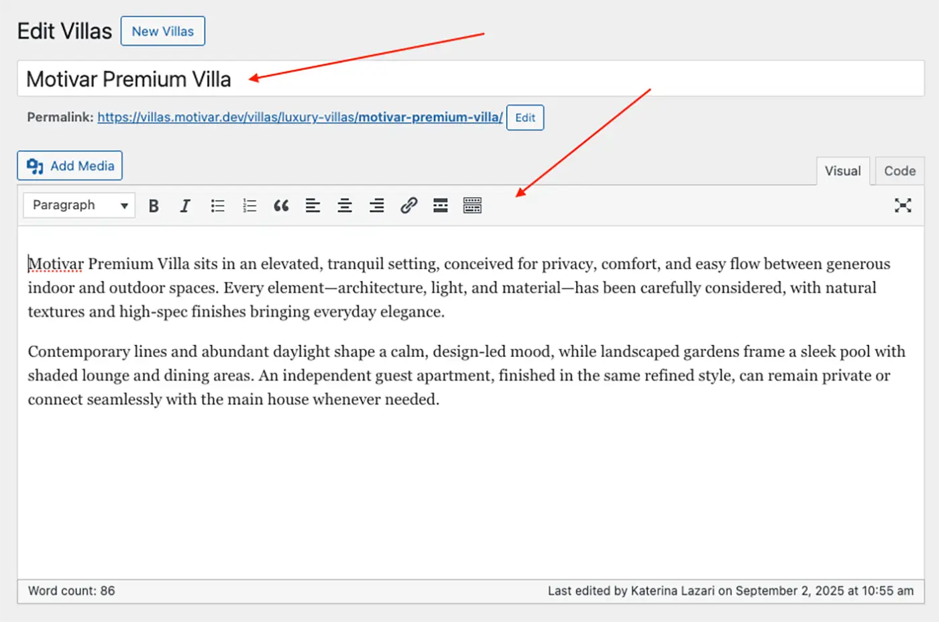
Task: Click the New Villas button
Action: coord(162,32)
